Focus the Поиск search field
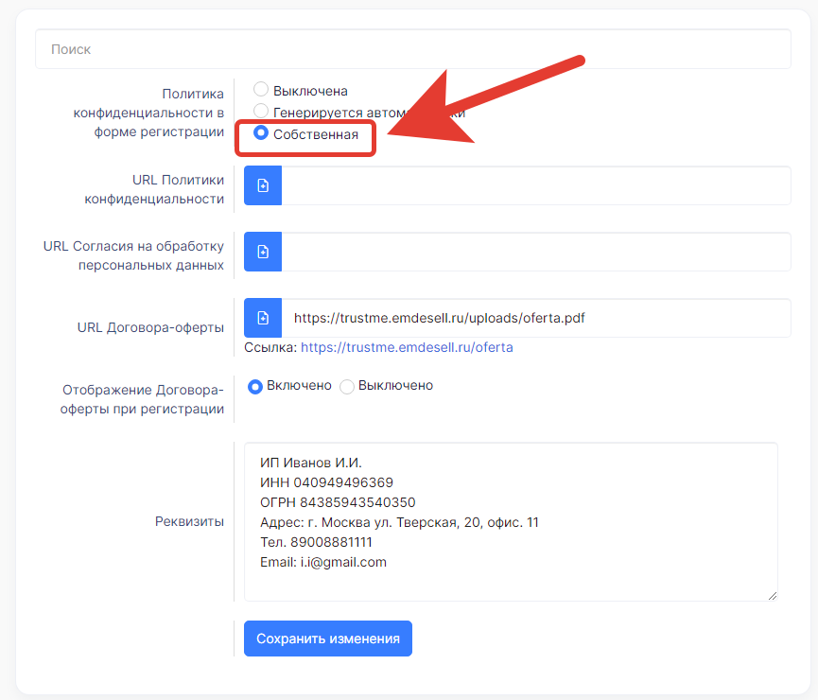Image resolution: width=818 pixels, height=700 pixels. [412, 49]
